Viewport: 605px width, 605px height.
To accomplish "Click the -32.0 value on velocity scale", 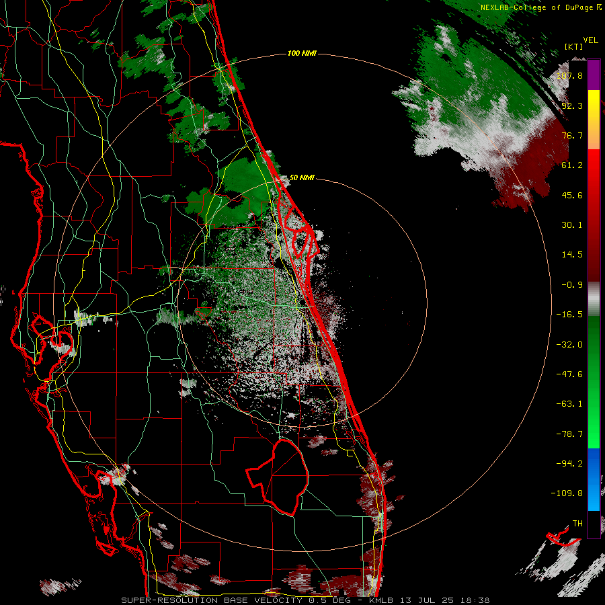I will click(x=569, y=345).
